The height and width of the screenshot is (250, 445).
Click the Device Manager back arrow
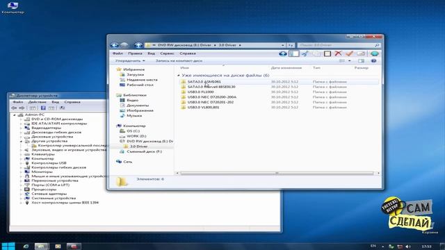[14, 108]
